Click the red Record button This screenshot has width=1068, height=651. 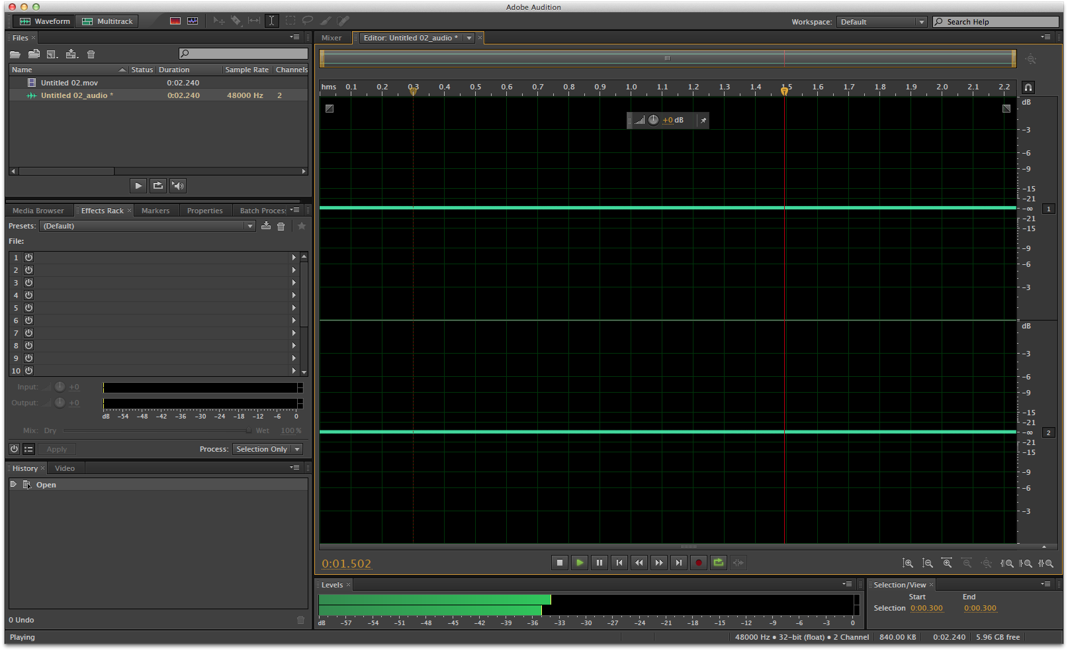(699, 563)
